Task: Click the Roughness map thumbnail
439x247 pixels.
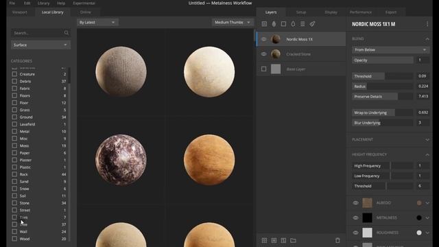Action: (367, 233)
